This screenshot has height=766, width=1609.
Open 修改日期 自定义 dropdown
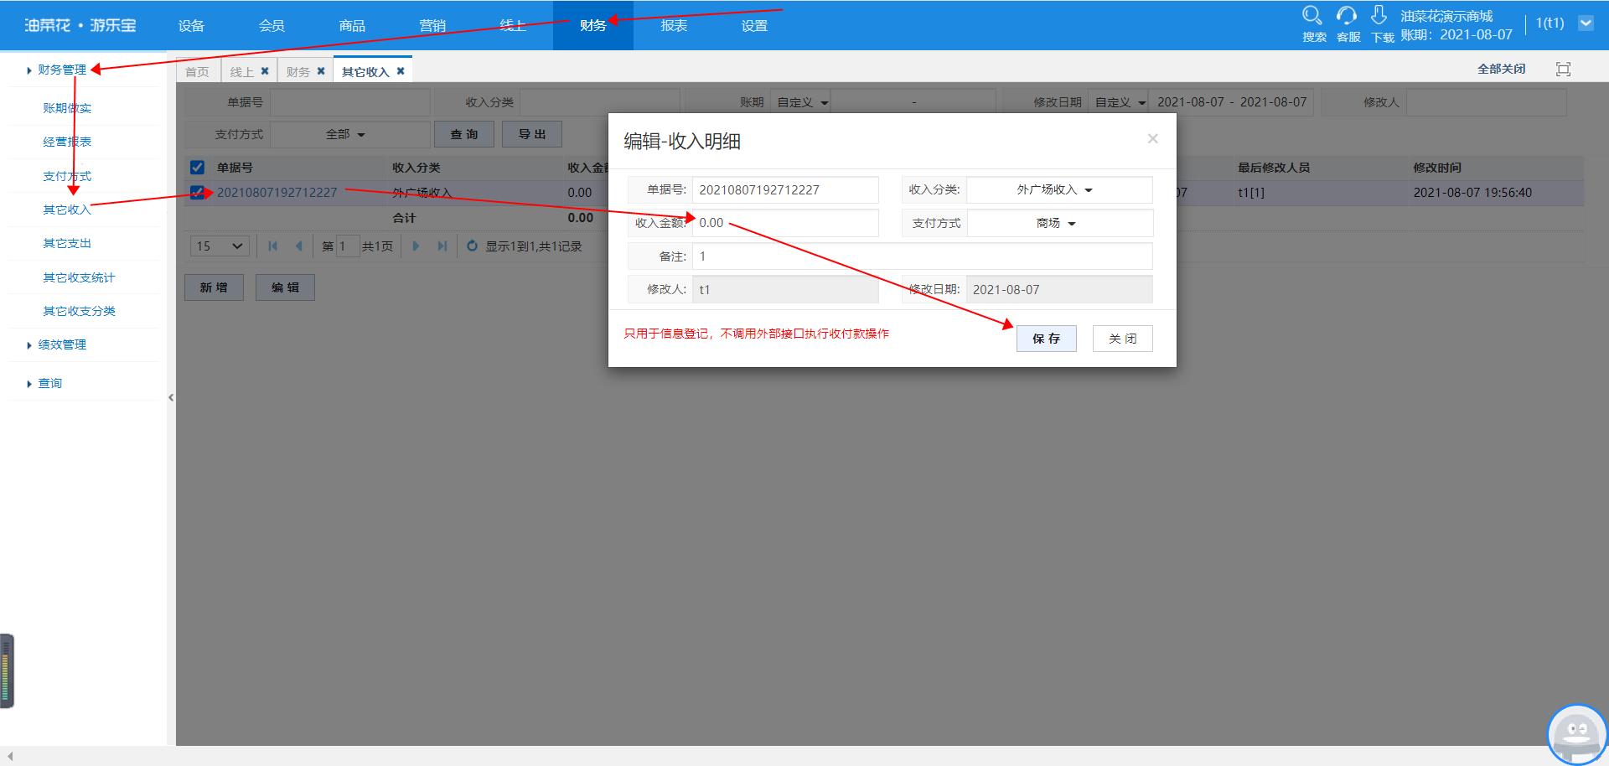coord(1119,102)
